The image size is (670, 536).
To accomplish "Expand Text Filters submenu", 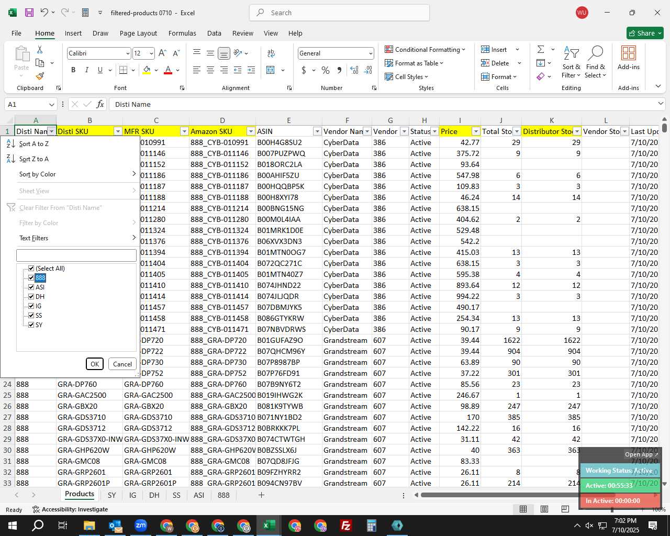I will [x=77, y=238].
